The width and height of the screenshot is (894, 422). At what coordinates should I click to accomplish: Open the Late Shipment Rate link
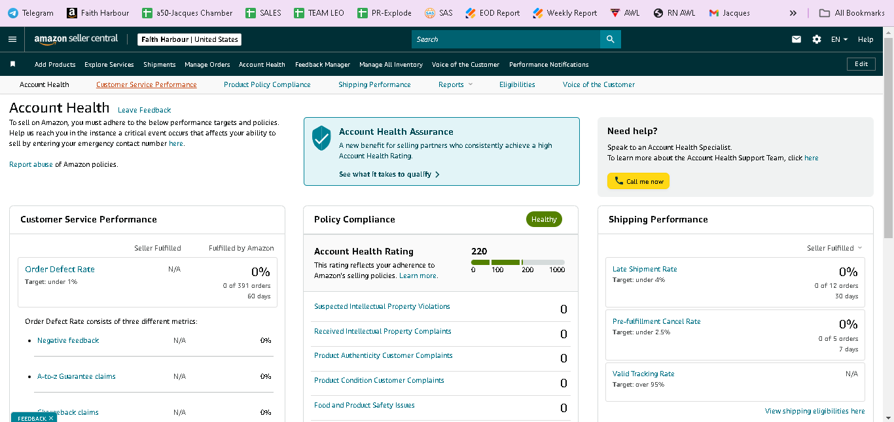click(645, 269)
